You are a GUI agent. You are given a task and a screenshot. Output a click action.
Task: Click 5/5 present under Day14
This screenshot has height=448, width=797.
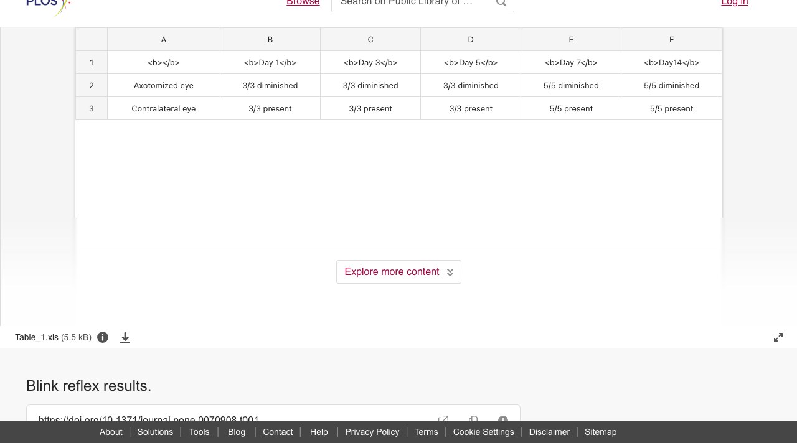(x=671, y=108)
